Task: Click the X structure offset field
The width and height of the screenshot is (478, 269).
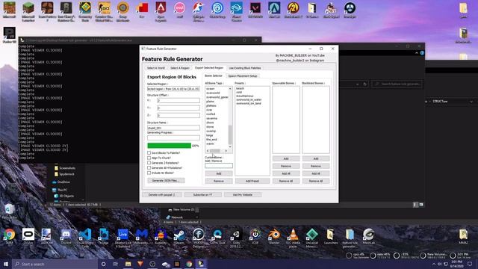Action: click(179, 100)
